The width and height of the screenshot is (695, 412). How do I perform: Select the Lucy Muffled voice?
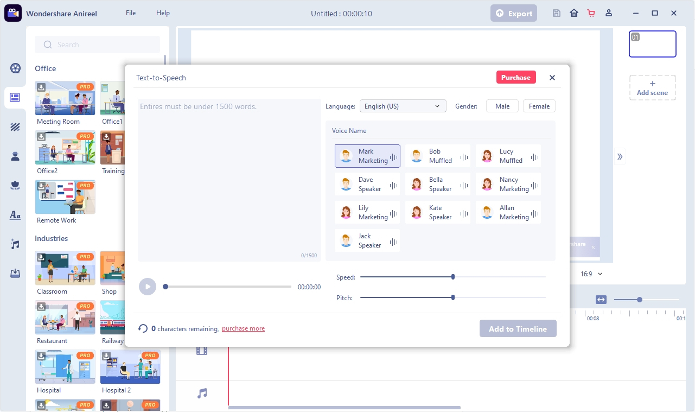tap(508, 156)
